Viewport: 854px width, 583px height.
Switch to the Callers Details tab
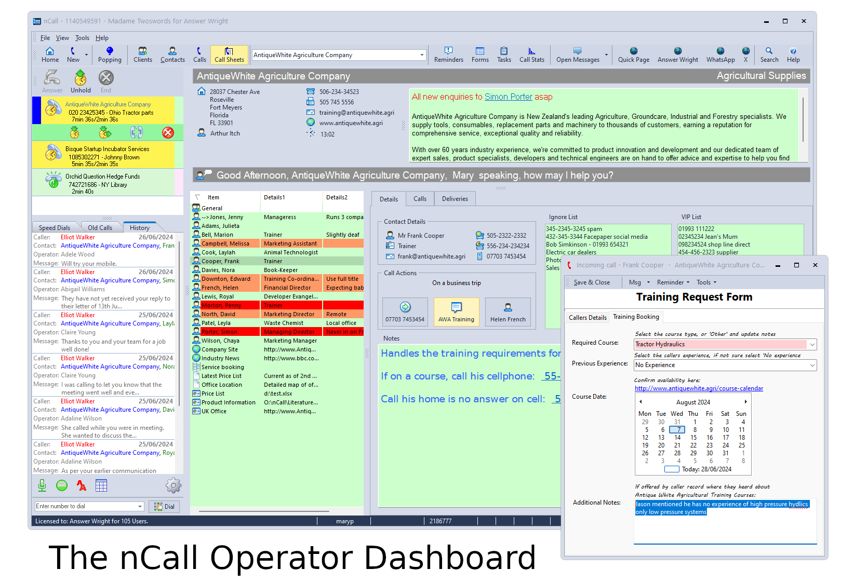588,318
